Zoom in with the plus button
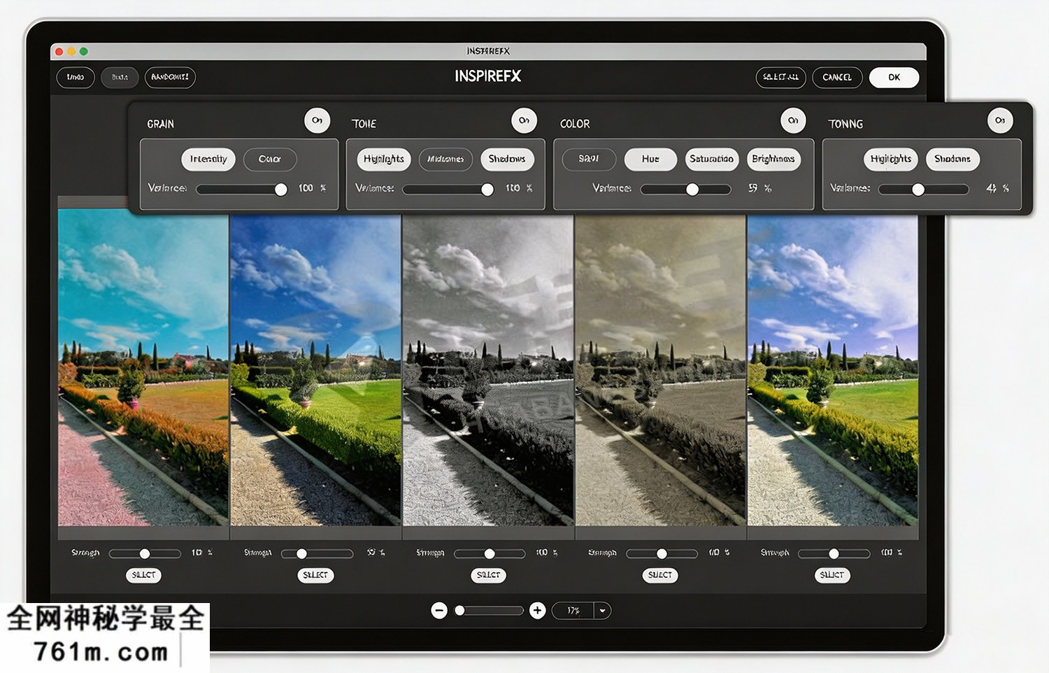The width and height of the screenshot is (1049, 673). point(537,611)
